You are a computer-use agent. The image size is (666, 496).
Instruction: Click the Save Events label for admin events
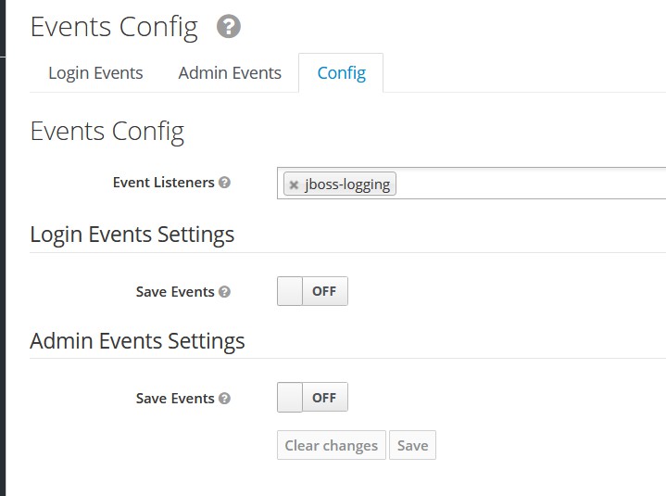(175, 399)
